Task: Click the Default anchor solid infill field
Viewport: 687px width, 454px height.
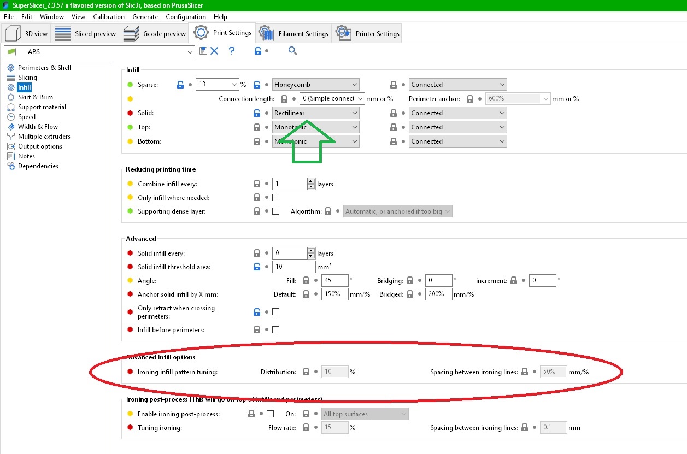Action: point(335,294)
